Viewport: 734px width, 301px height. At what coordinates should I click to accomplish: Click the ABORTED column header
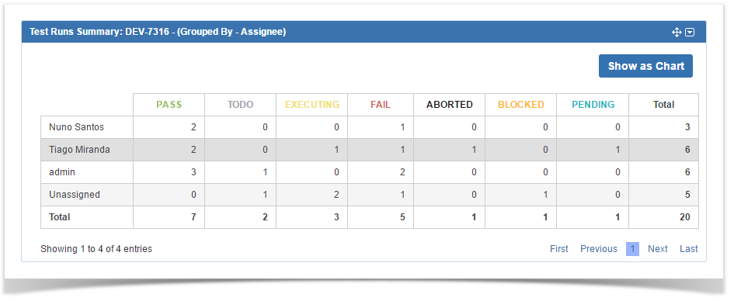click(450, 105)
